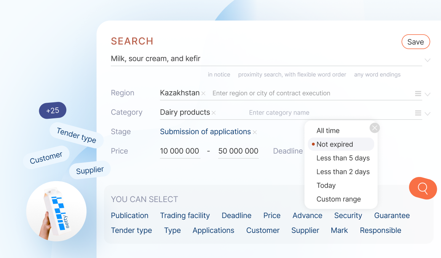Choose the All time deadline option
Viewport: 441px width, 258px height.
click(328, 131)
